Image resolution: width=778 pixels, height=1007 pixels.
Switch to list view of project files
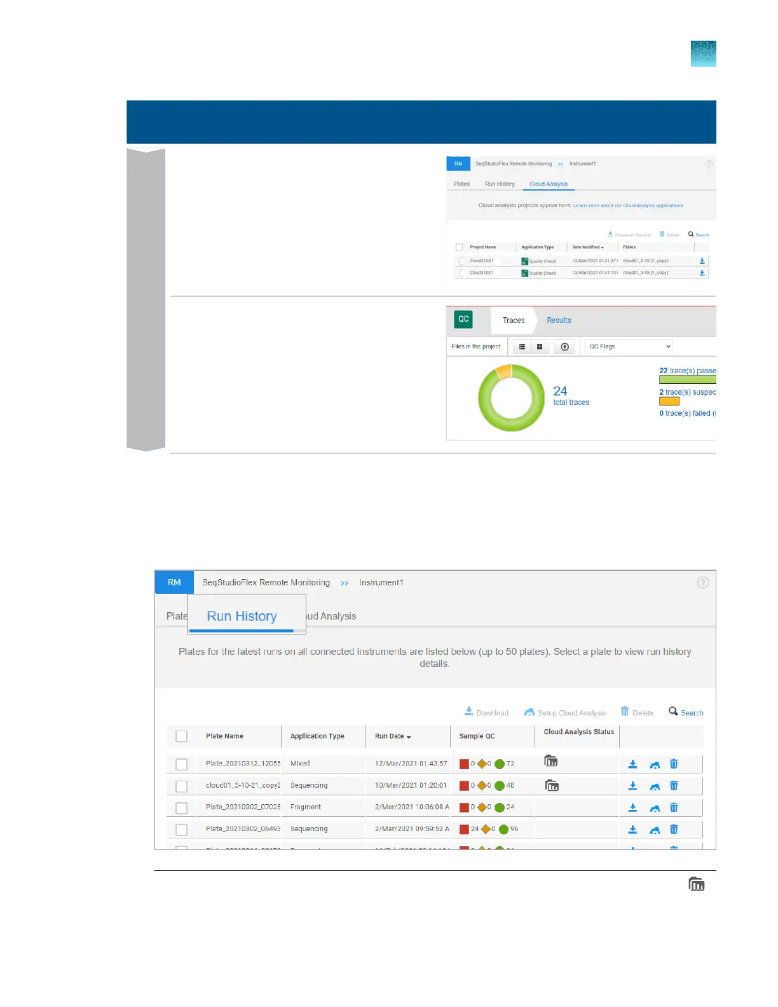pos(522,346)
